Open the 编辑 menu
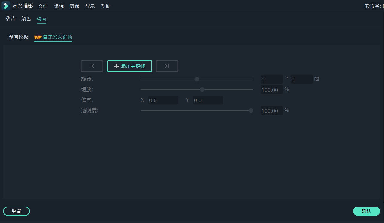384x223 pixels. coord(59,6)
